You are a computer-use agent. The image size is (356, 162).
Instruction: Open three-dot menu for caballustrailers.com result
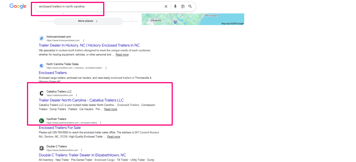77,95
